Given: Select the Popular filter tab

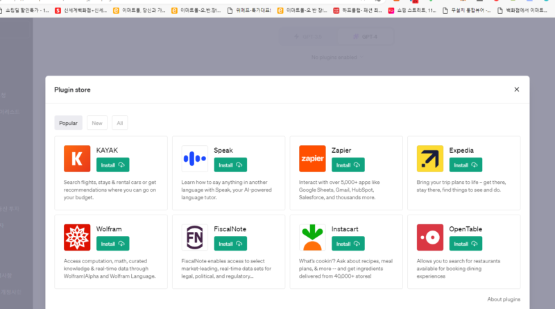Looking at the screenshot, I should point(68,123).
